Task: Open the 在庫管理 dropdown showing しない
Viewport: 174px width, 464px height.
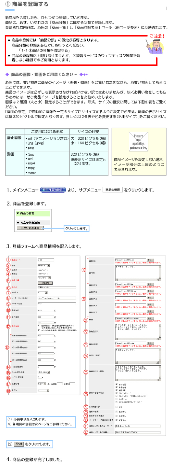Action: coord(42,384)
